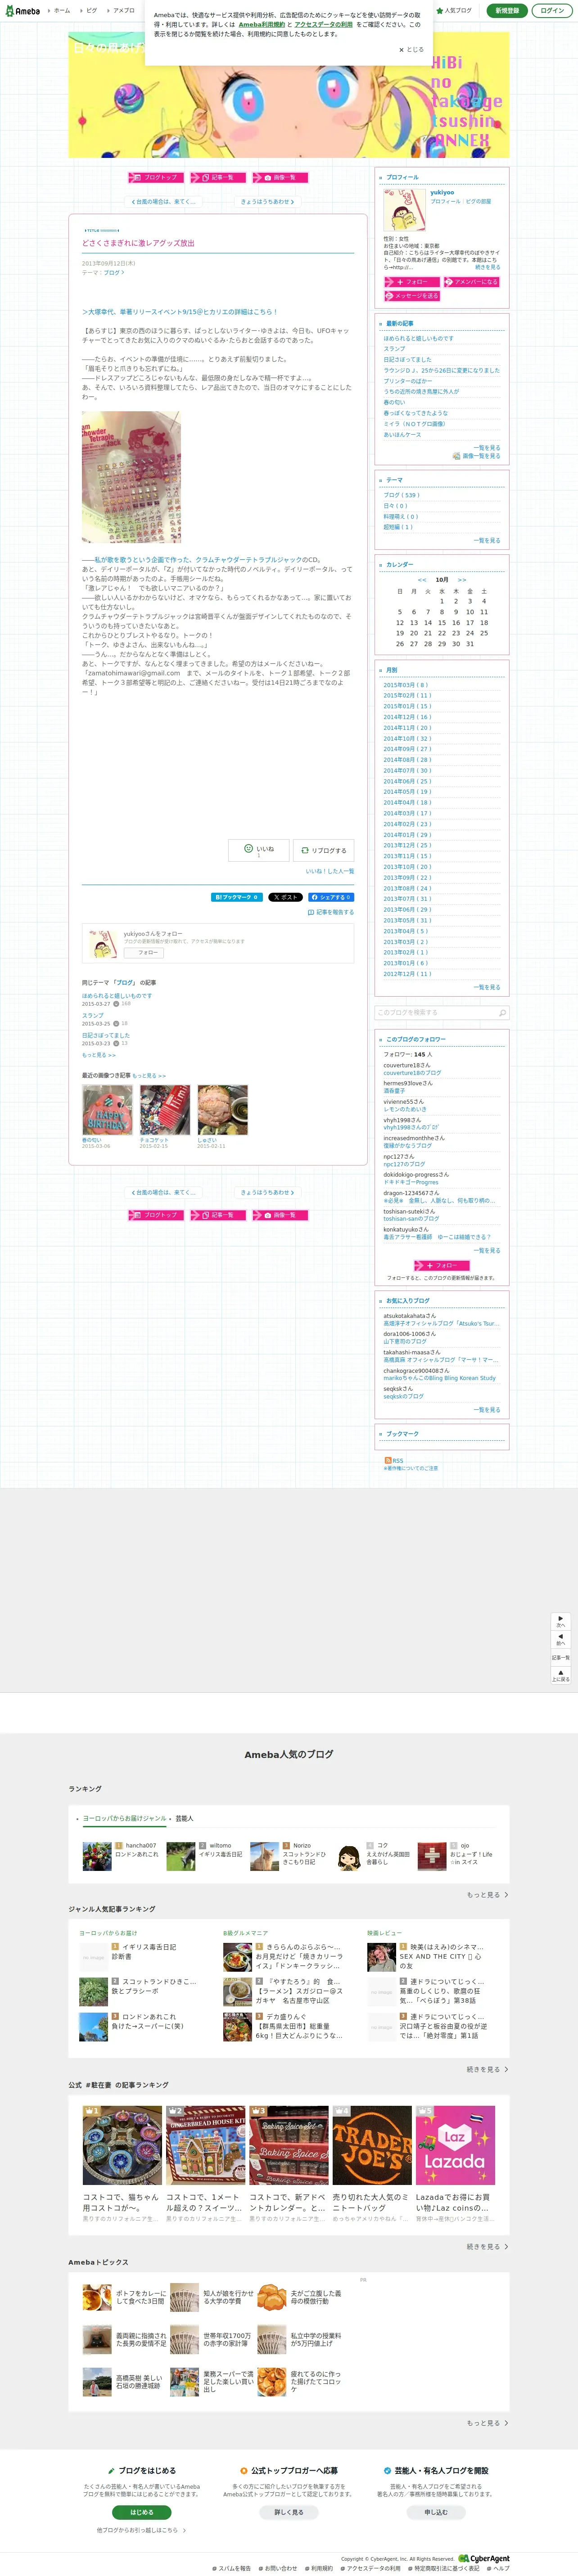Click アメブロ in top navigation
The width and height of the screenshot is (578, 2576).
[x=124, y=10]
